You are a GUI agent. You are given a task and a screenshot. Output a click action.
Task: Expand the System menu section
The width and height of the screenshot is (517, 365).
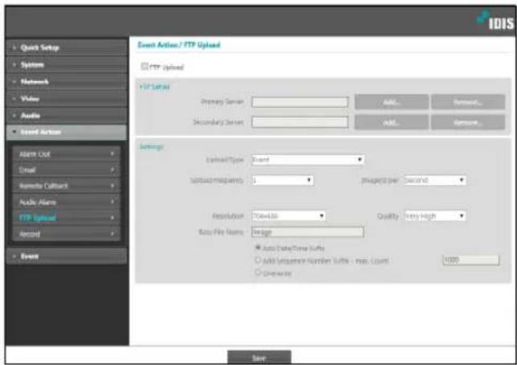[x=66, y=64]
